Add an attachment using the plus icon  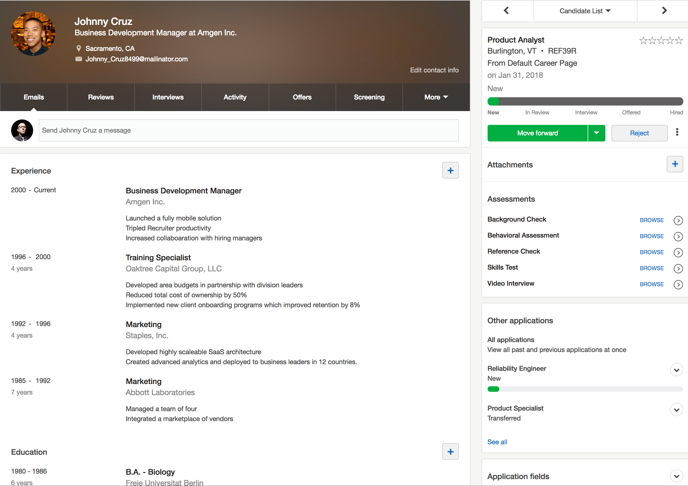pos(675,164)
